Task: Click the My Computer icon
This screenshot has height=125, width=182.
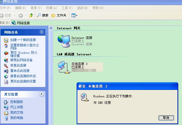Action: [x=6, y=118]
